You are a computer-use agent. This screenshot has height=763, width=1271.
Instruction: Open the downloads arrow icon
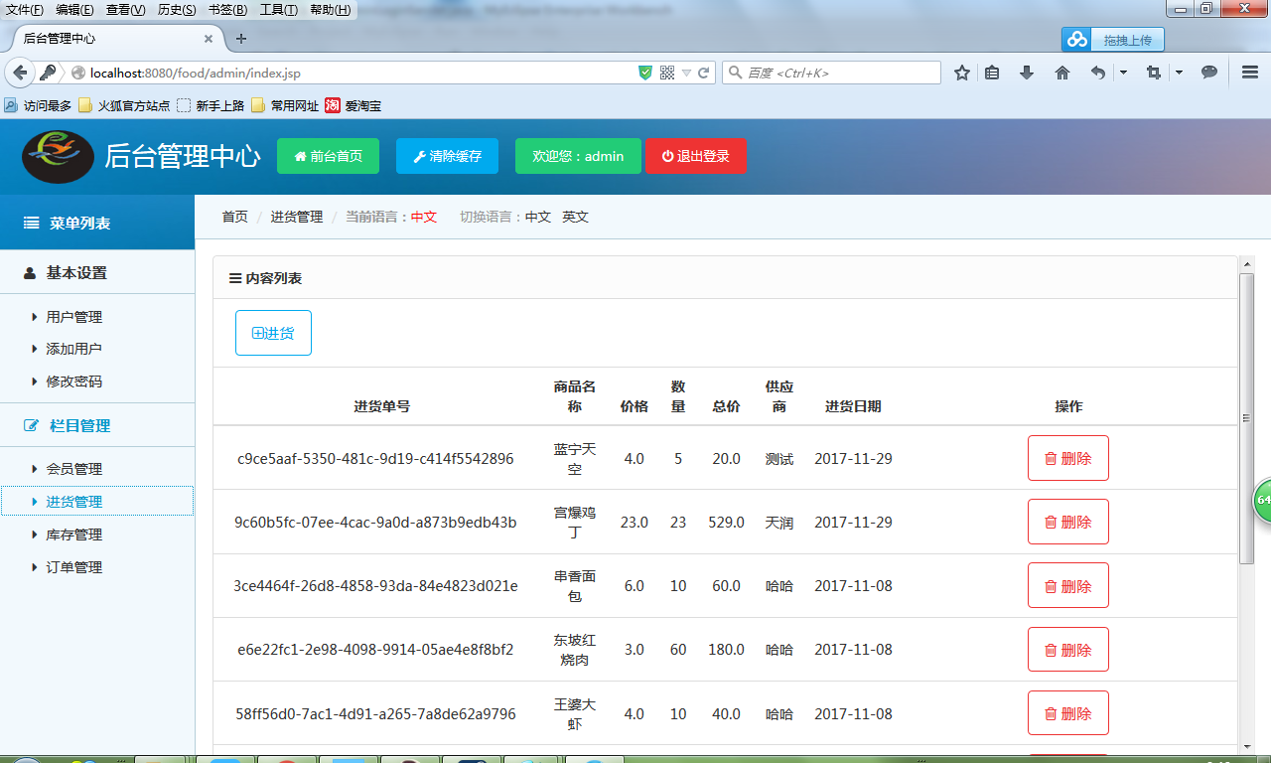(x=1027, y=73)
